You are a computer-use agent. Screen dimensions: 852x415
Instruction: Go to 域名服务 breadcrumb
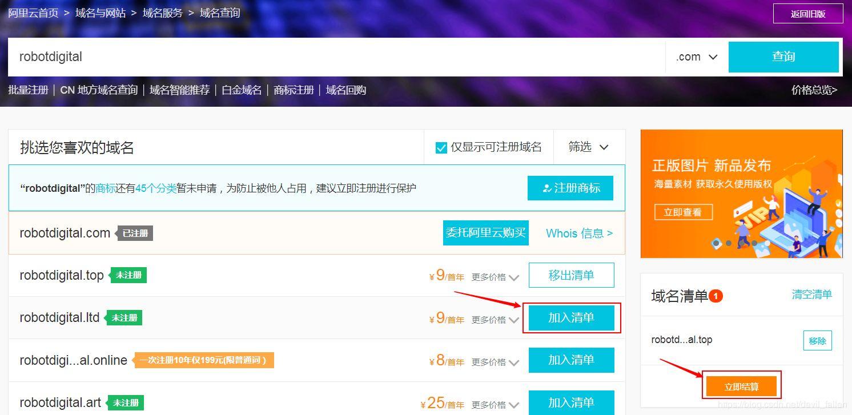(163, 13)
